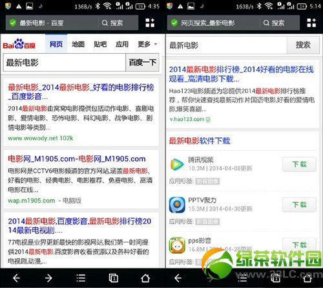Expand the 更多 dropdown
Viewport: 323px width, 288px height.
pos(147,44)
